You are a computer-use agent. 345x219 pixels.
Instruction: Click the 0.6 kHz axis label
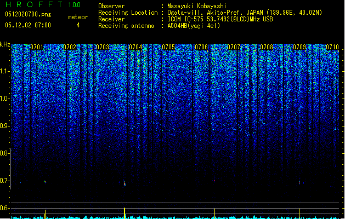click(x=4, y=208)
